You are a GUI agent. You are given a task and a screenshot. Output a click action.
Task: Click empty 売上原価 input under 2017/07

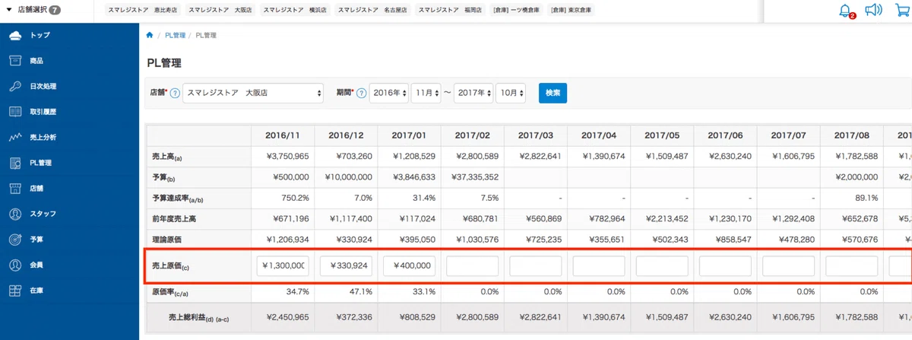click(788, 266)
